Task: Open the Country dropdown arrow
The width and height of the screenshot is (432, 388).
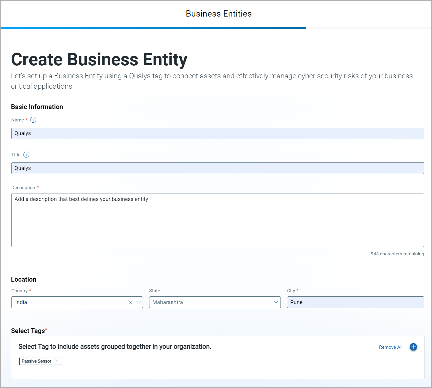Action: (138, 302)
